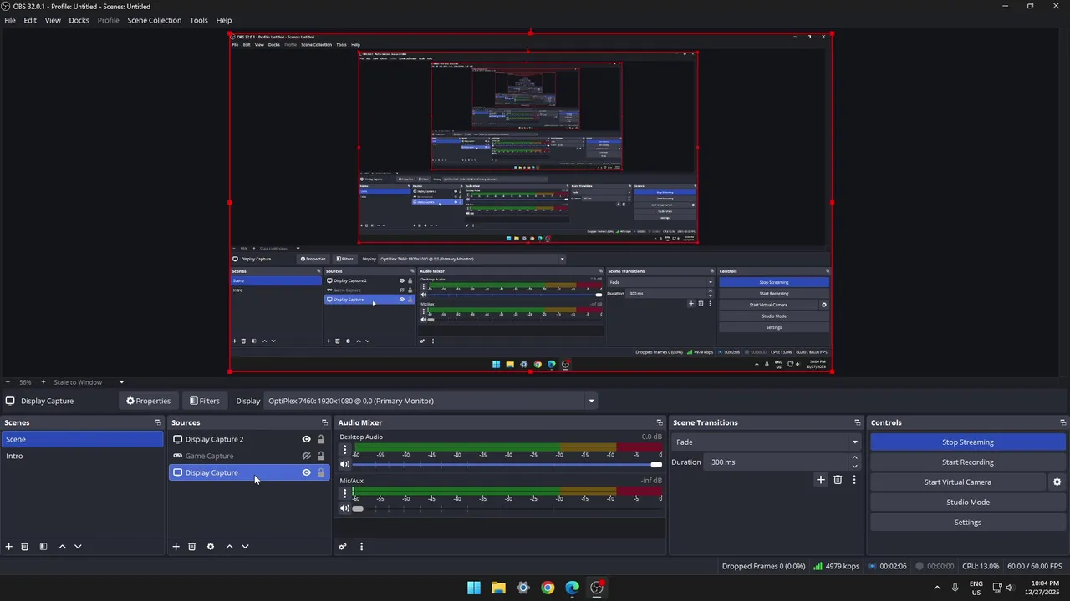Move source up in Sources toolbar
The image size is (1070, 601).
[x=230, y=547]
